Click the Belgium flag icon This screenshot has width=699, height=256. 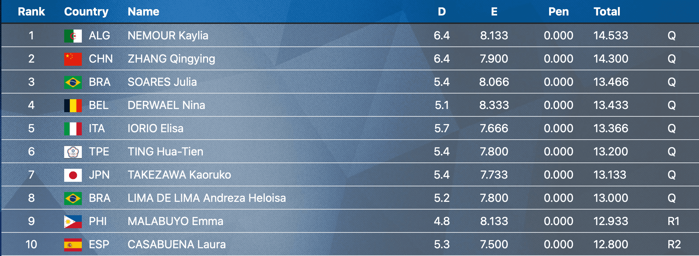(73, 105)
